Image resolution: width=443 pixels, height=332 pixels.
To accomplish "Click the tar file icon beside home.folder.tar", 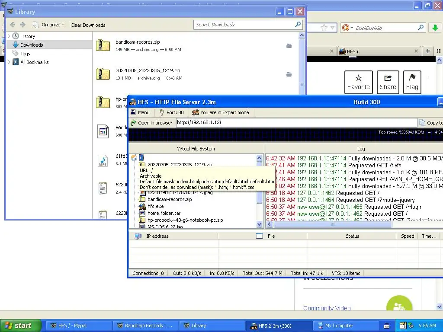I will pyautogui.click(x=142, y=213).
